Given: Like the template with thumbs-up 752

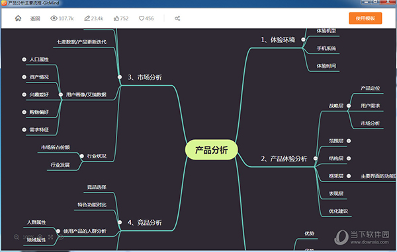Looking at the screenshot, I should [x=116, y=18].
